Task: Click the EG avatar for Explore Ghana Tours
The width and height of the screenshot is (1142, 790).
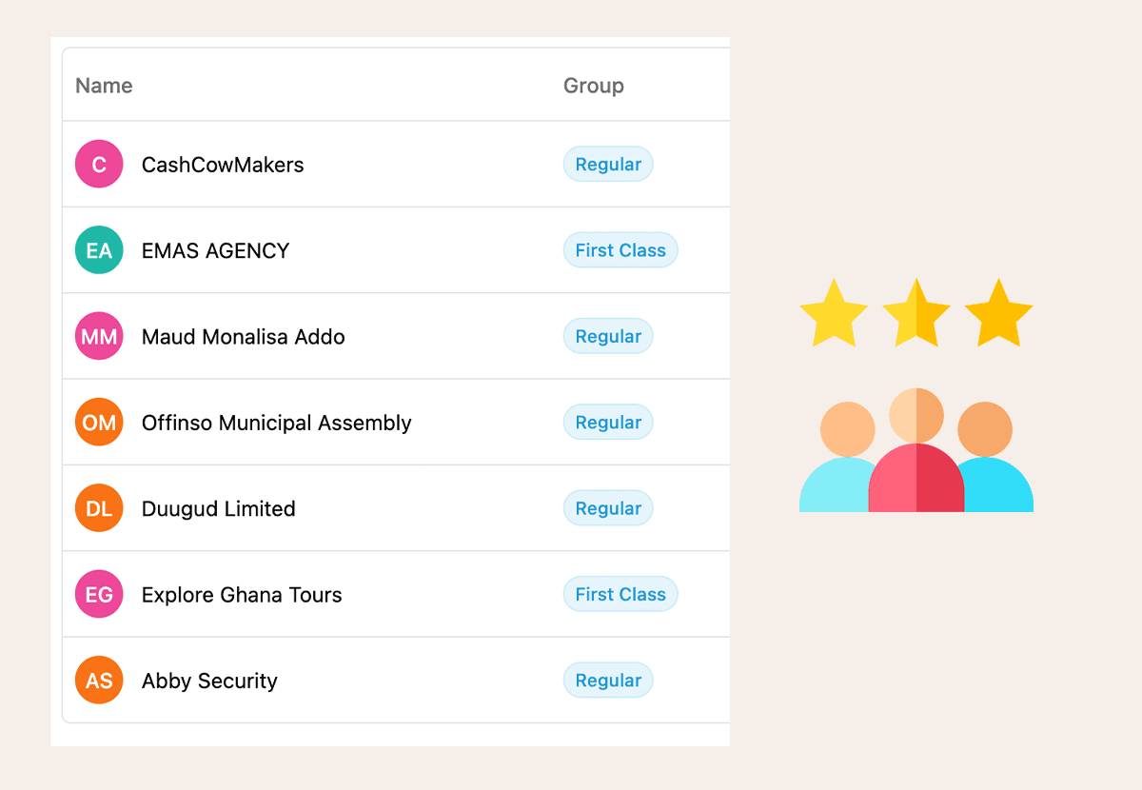Action: click(x=99, y=594)
